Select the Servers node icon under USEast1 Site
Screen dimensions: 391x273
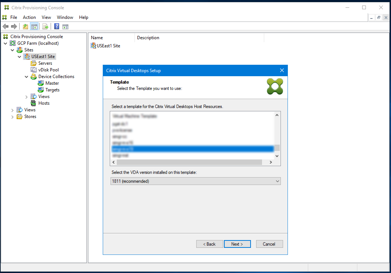click(33, 63)
